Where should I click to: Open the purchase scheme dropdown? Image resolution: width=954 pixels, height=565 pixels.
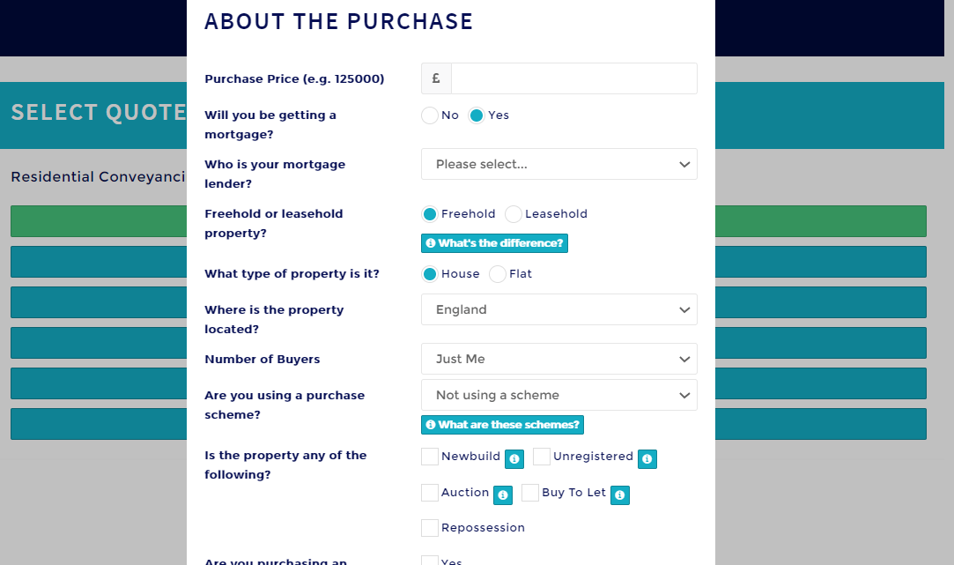click(558, 395)
